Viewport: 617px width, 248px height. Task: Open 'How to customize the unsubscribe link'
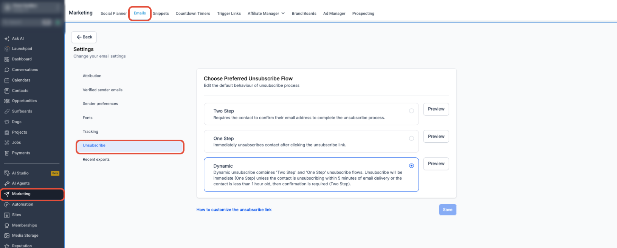point(234,210)
